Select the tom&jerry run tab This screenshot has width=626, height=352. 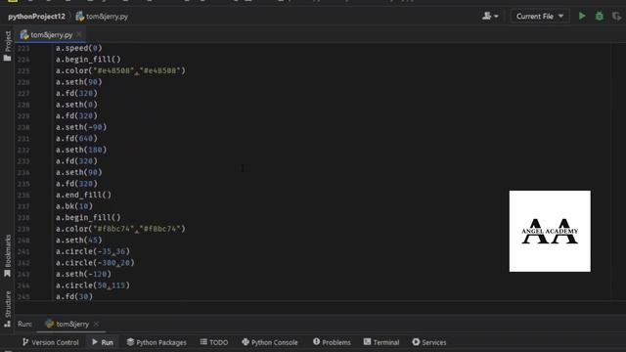pos(67,324)
